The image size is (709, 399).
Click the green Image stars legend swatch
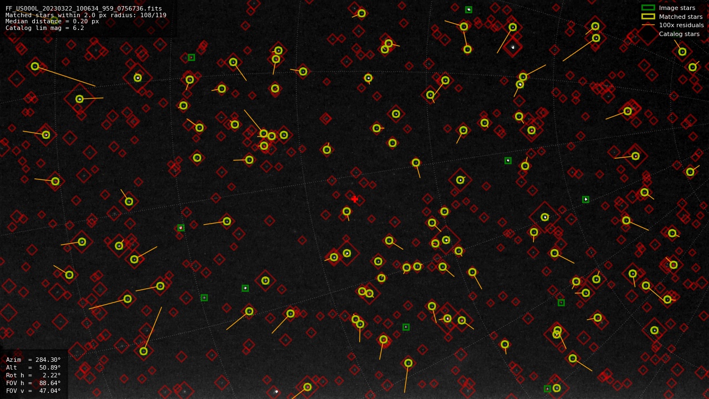[x=648, y=8]
